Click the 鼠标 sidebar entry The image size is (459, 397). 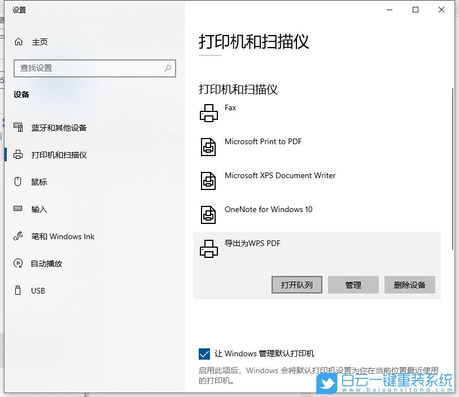click(38, 182)
